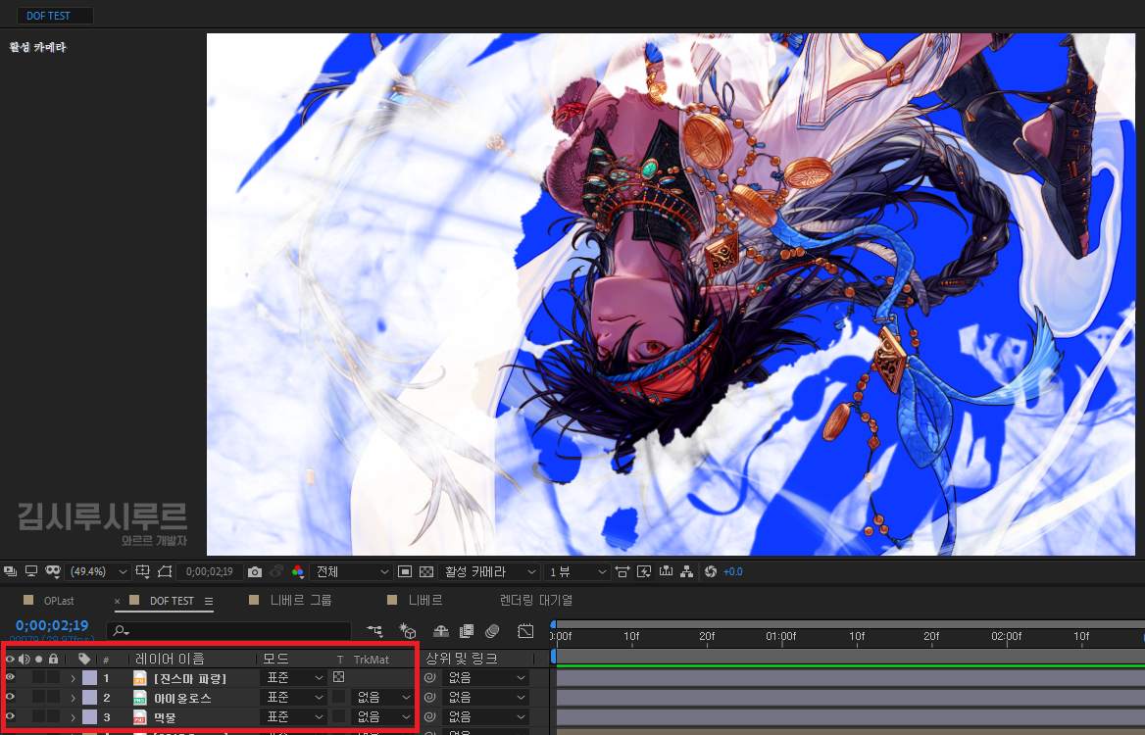Click the primary viewer monitor icon
Viewport: 1145px width, 735px height.
click(x=31, y=571)
